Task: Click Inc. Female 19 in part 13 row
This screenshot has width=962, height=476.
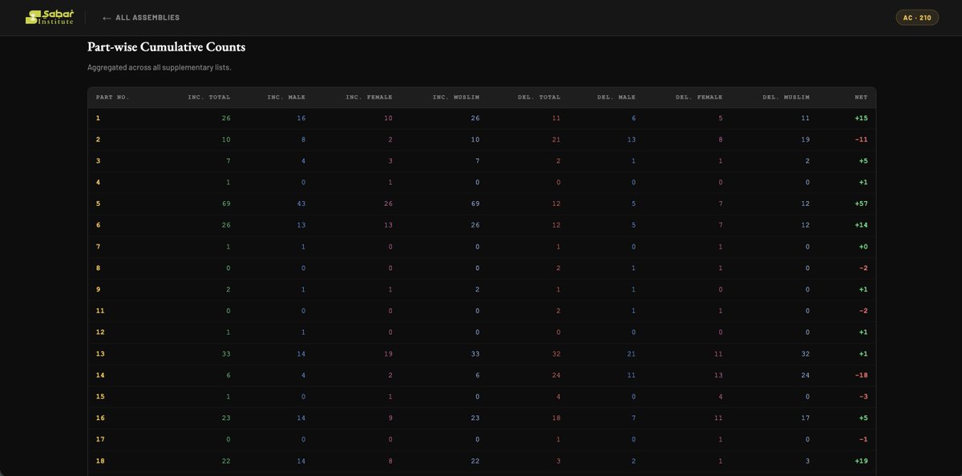Action: click(387, 353)
